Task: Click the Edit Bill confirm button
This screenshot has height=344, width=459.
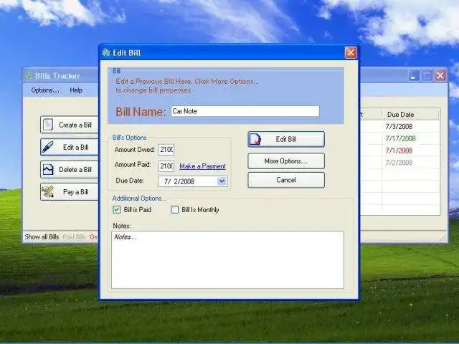Action: [x=286, y=139]
